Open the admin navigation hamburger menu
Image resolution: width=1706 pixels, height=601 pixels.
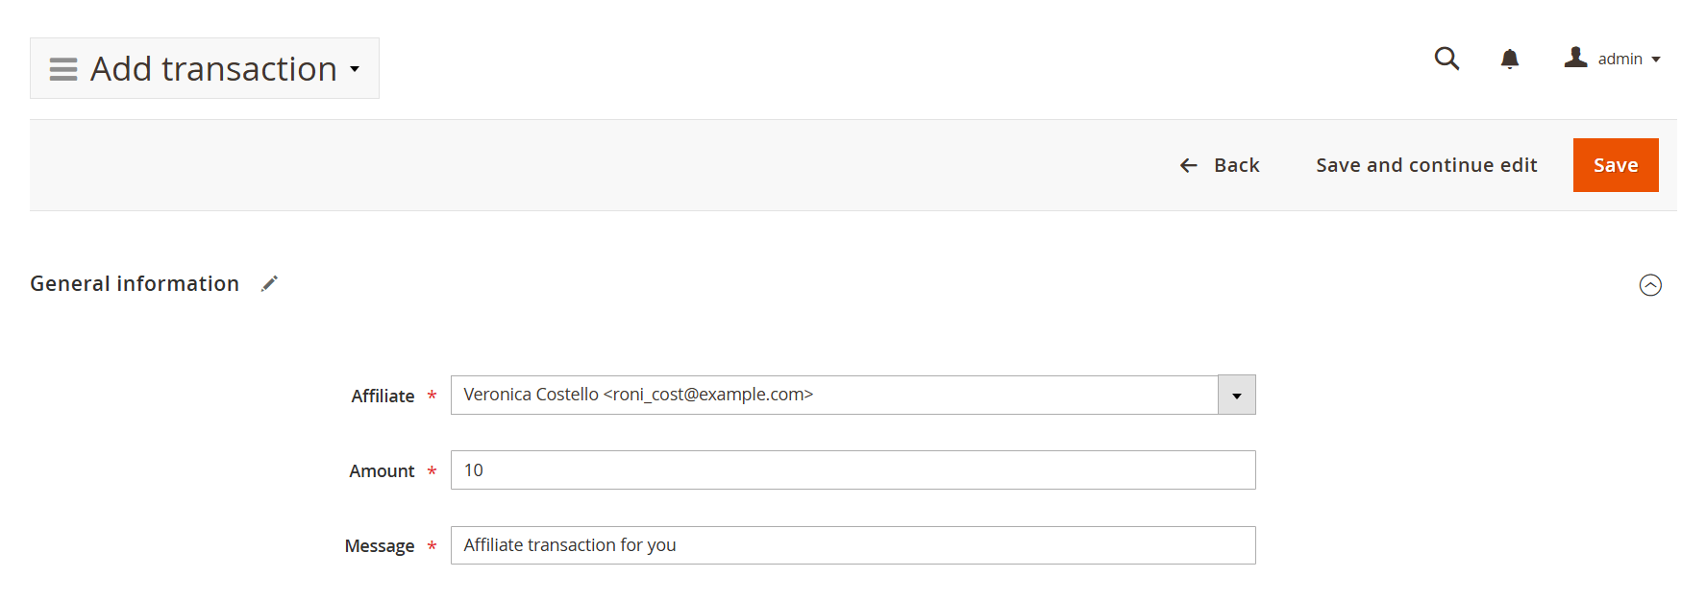tap(62, 68)
